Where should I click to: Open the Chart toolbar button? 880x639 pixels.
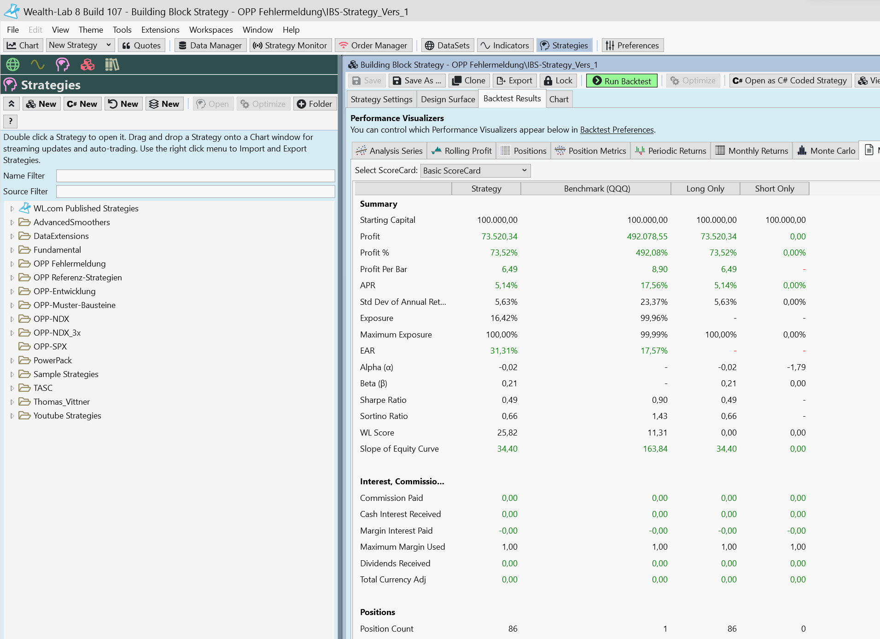23,45
